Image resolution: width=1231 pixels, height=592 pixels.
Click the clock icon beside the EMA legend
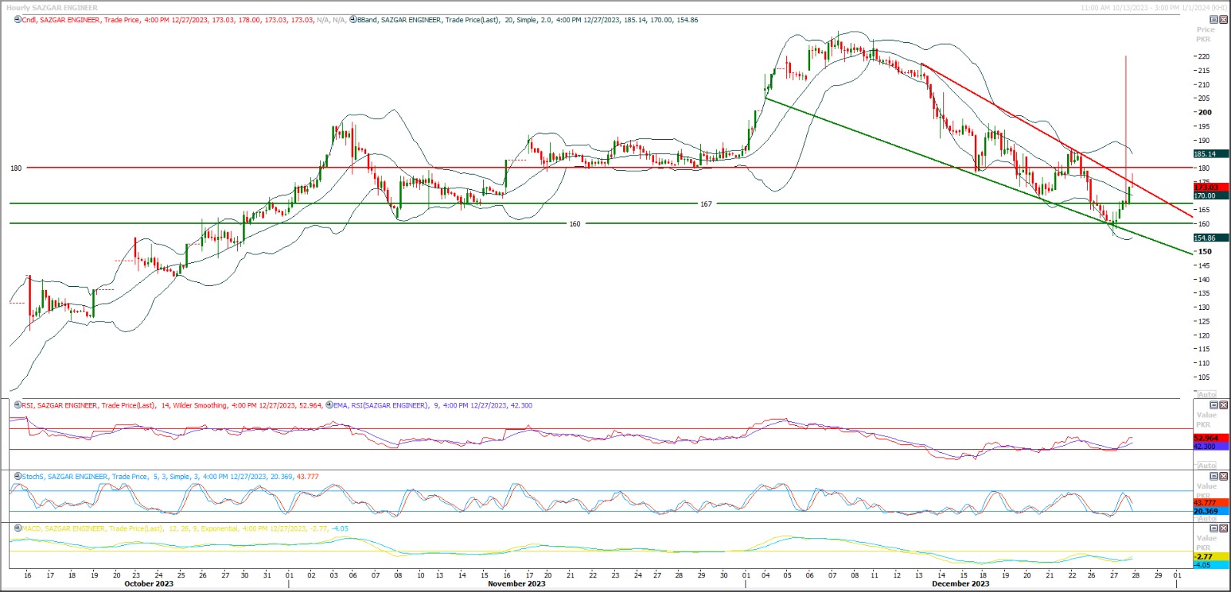pos(329,405)
